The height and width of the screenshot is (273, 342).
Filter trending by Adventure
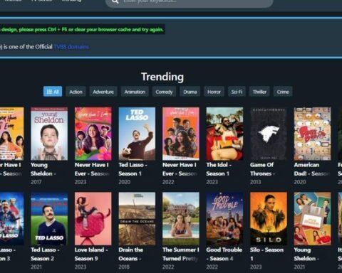coord(103,92)
